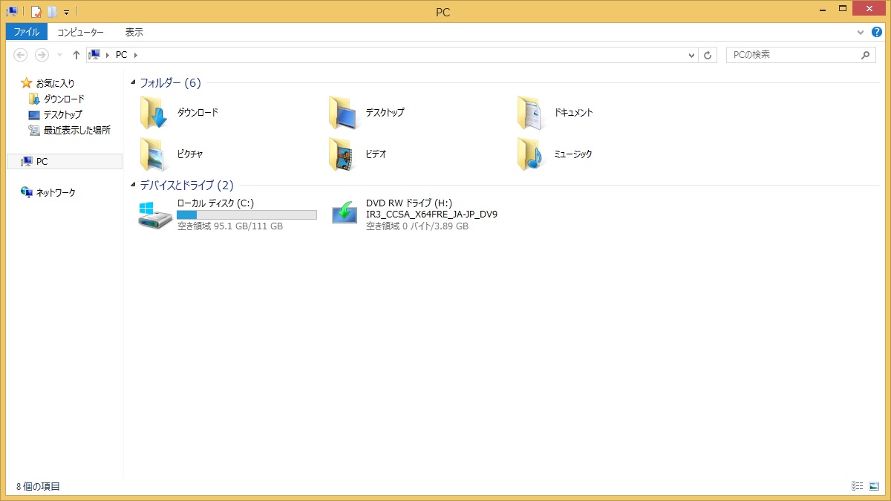This screenshot has height=501, width=891.
Task: Expand the ribbon with the chevron
Action: [x=861, y=33]
